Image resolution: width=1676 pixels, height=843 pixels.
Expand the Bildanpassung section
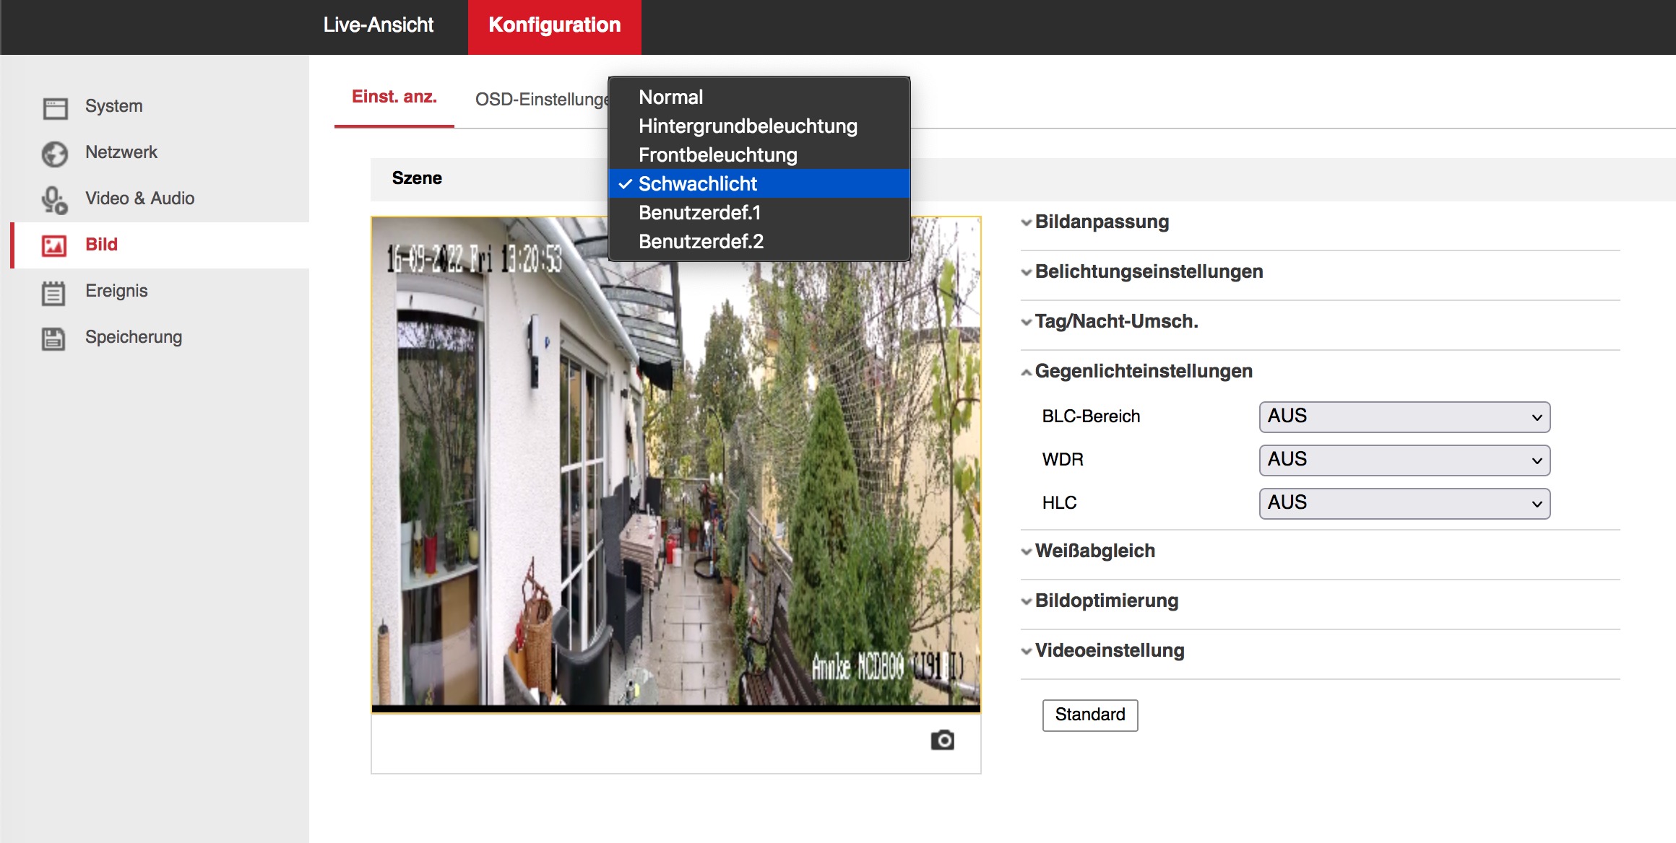click(x=1101, y=222)
